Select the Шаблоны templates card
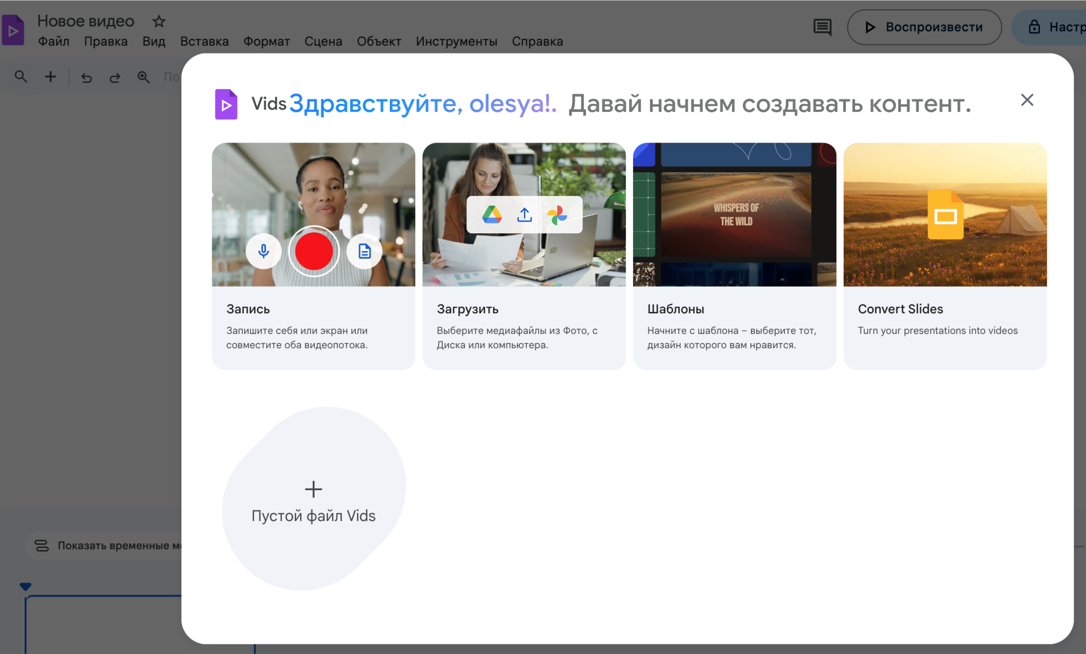 tap(734, 256)
